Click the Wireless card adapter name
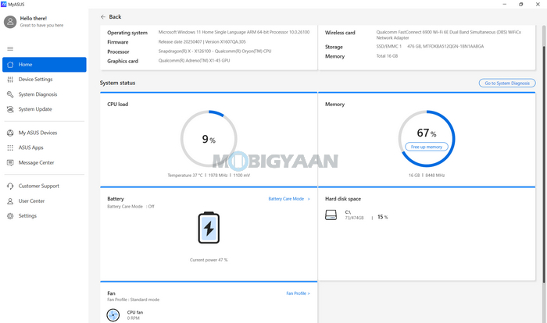 point(449,35)
